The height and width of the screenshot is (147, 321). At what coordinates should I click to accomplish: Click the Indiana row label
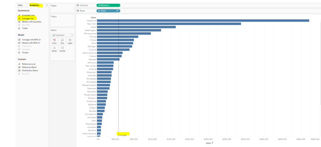point(92,56)
